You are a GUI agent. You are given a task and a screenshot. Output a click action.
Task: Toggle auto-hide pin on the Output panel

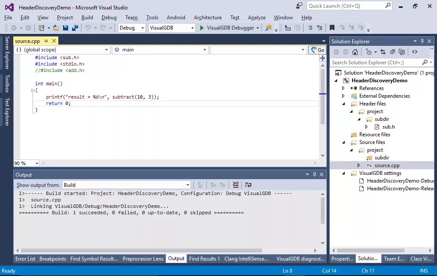click(314, 174)
